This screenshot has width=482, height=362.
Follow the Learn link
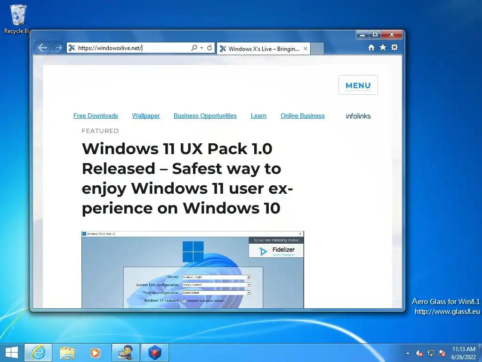click(258, 116)
